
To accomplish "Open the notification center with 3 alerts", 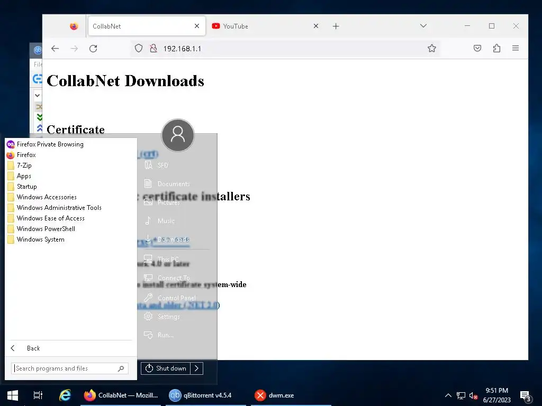I will (x=526, y=396).
